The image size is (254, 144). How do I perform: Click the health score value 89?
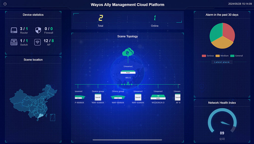222,133
